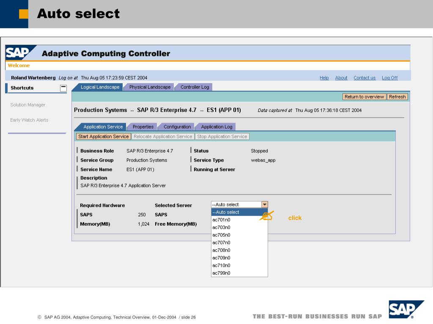Choose '--Auto select' in server list
This screenshot has width=433, height=324.
[x=239, y=212]
